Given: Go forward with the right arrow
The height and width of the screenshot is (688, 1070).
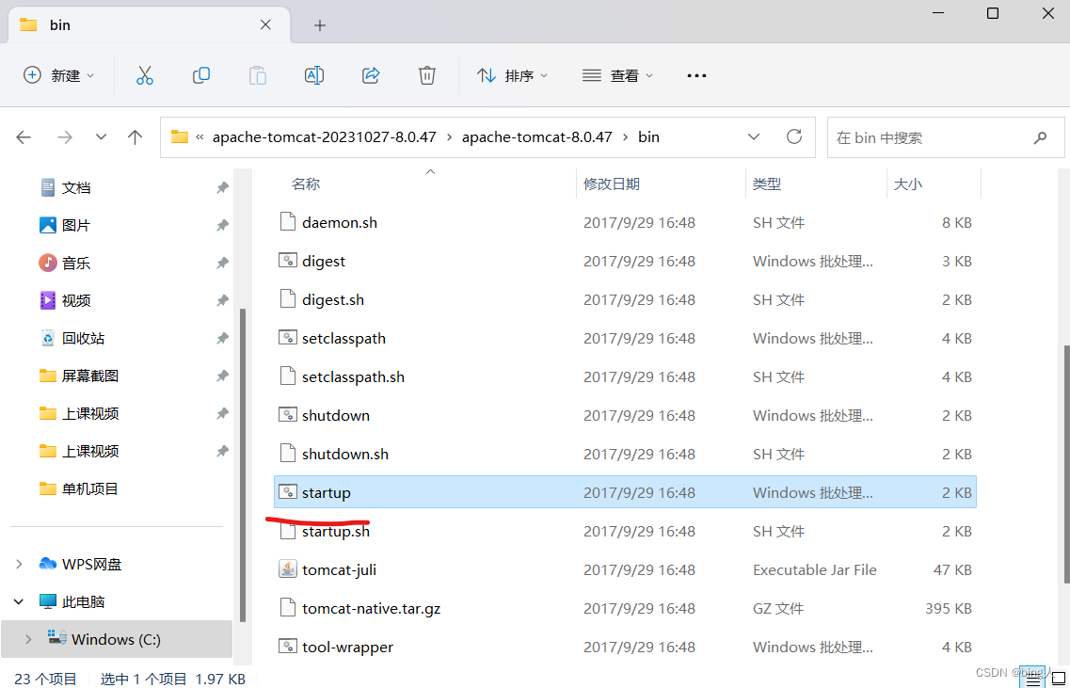Looking at the screenshot, I should click(x=65, y=137).
